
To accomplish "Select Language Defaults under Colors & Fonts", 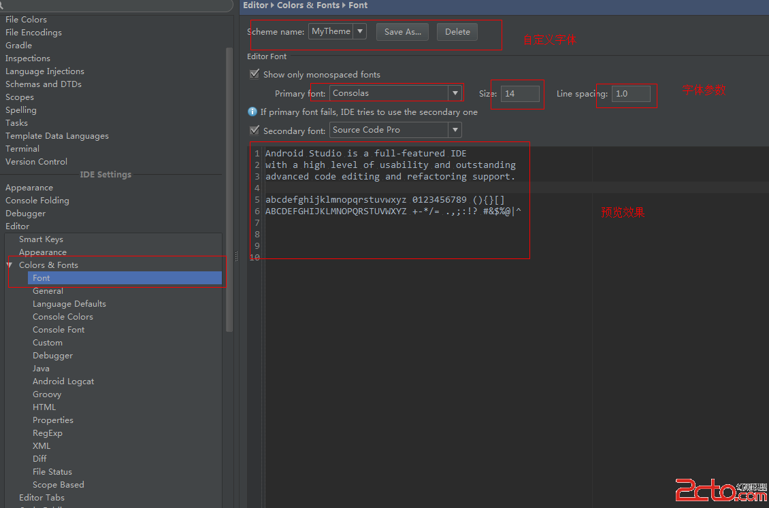I will tap(69, 304).
